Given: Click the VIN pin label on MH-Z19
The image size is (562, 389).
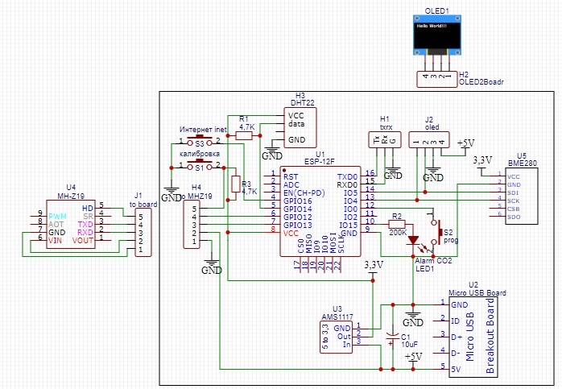Looking at the screenshot, I should (x=55, y=241).
